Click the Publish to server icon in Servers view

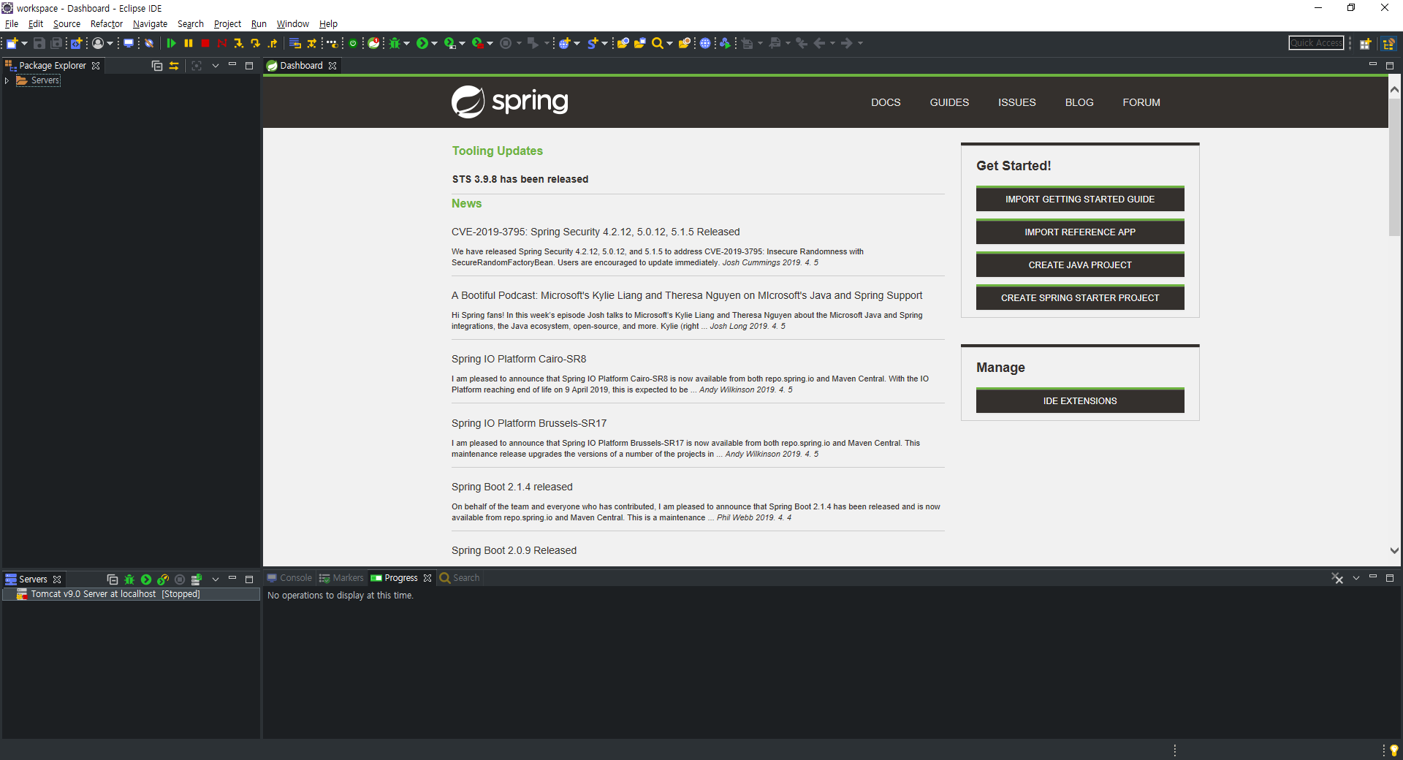coord(196,579)
